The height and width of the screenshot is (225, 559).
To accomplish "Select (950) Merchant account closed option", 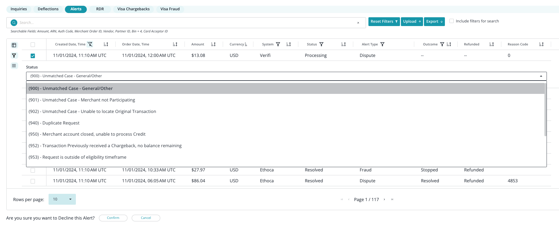I will tap(285, 134).
